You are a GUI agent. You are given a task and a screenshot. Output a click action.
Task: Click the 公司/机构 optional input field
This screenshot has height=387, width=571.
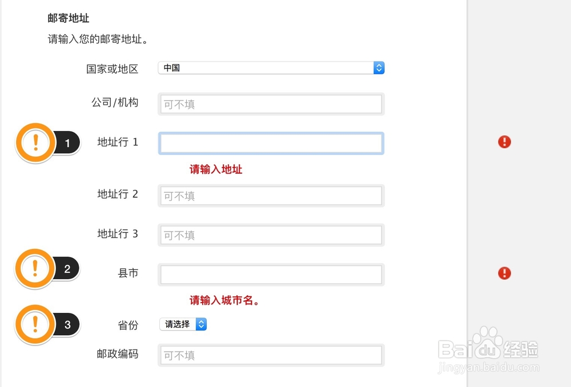click(271, 104)
